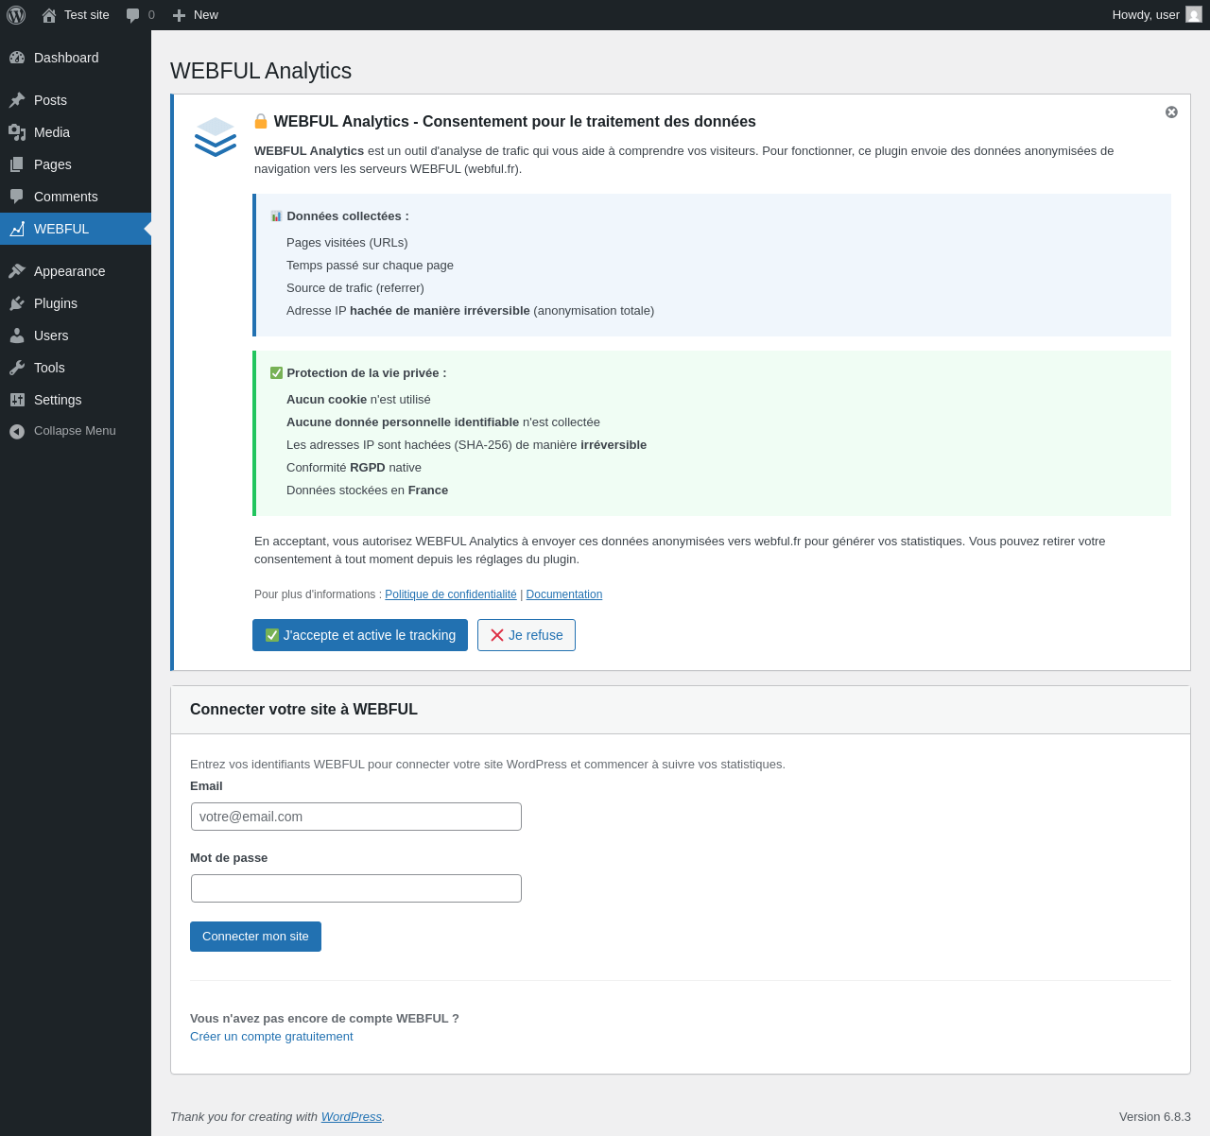This screenshot has height=1136, width=1210.
Task: Click the Settings sliders icon
Action: (17, 400)
